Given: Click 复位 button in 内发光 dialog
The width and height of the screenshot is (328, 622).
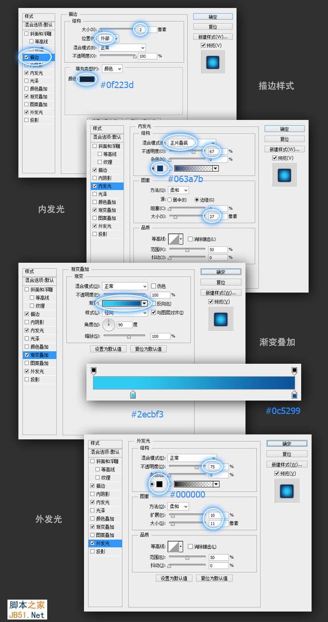Looking at the screenshot, I should [284, 139].
